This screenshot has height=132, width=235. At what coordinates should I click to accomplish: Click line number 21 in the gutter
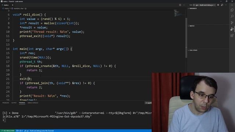8,79
